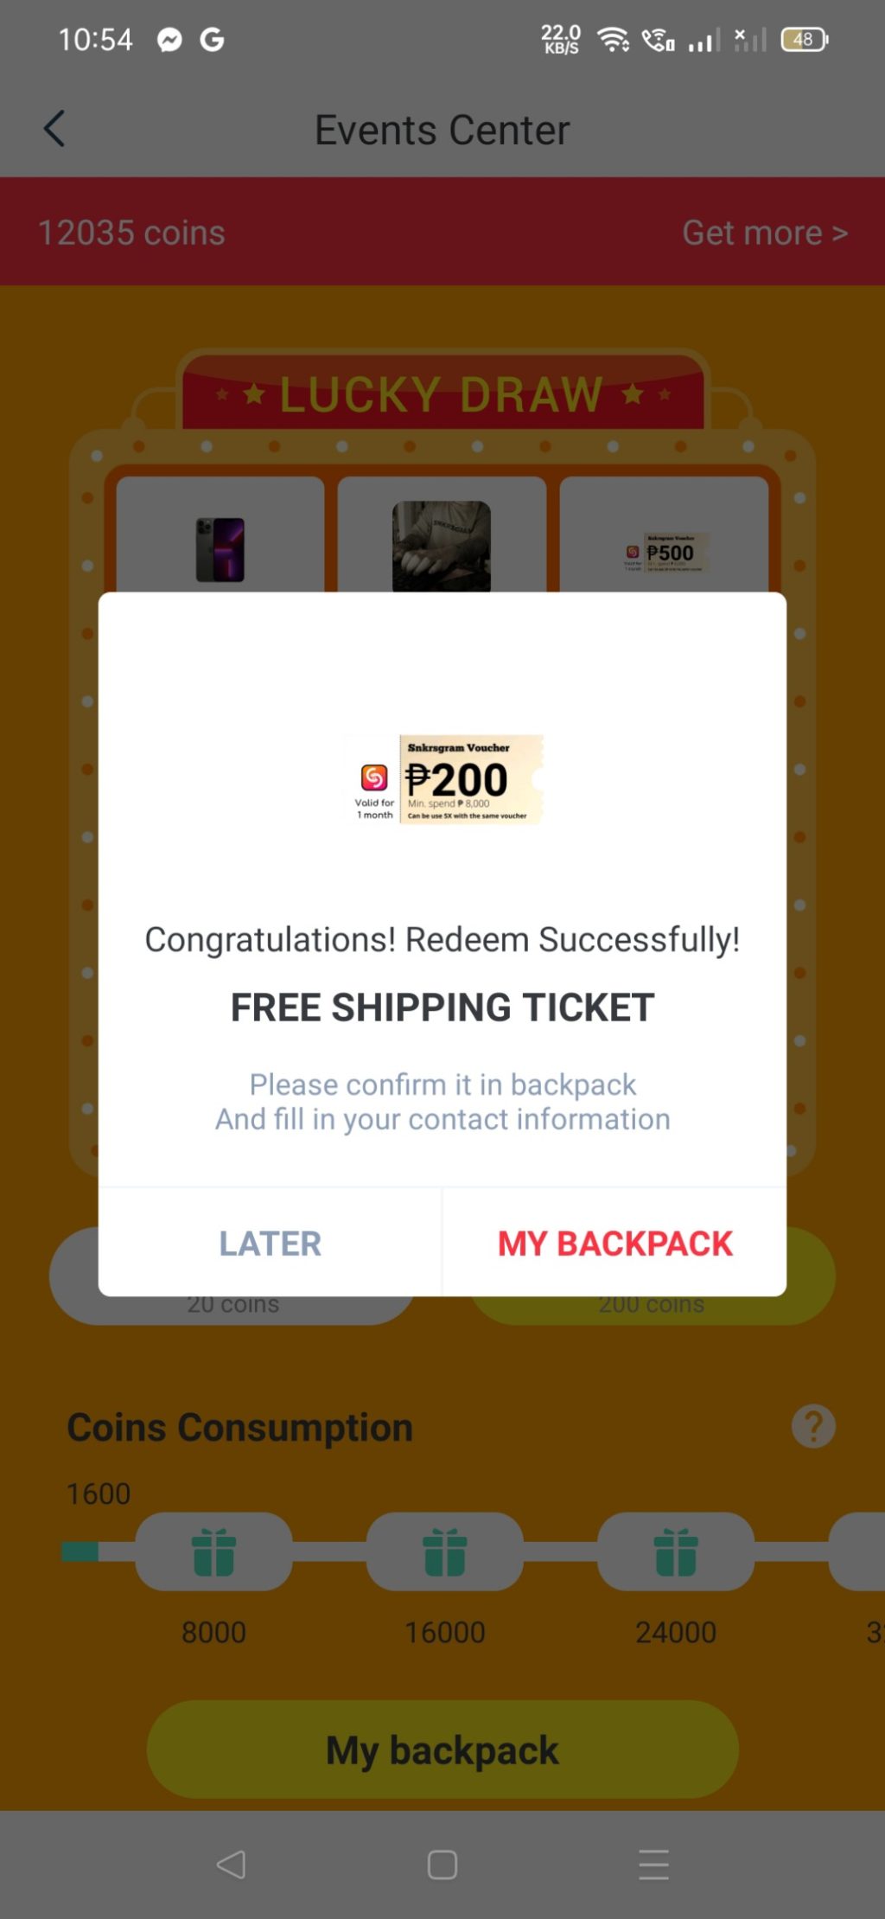Select the ₱500 voucher prize tile

point(664,534)
